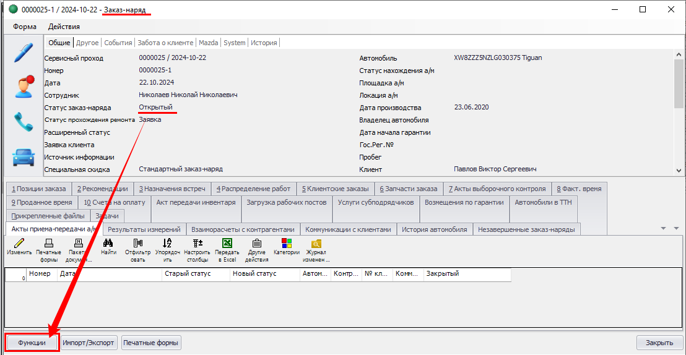Select the 1 Позиции заказа tab
Image resolution: width=686 pixels, height=355 pixels.
click(x=38, y=189)
